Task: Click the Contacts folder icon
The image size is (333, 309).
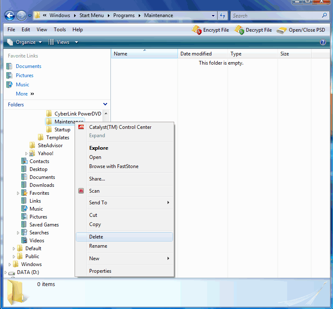Action: tap(24, 161)
